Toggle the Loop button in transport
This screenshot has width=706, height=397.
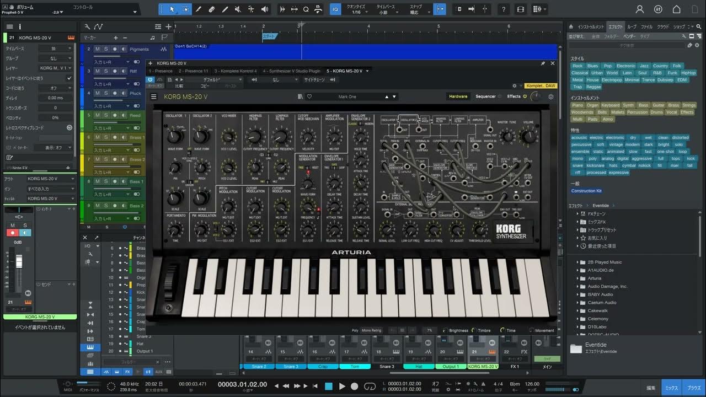(x=371, y=386)
